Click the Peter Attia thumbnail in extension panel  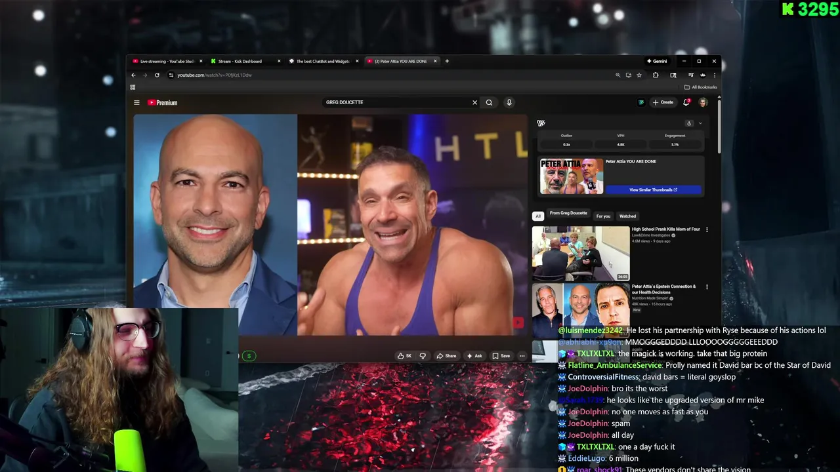[x=571, y=176]
